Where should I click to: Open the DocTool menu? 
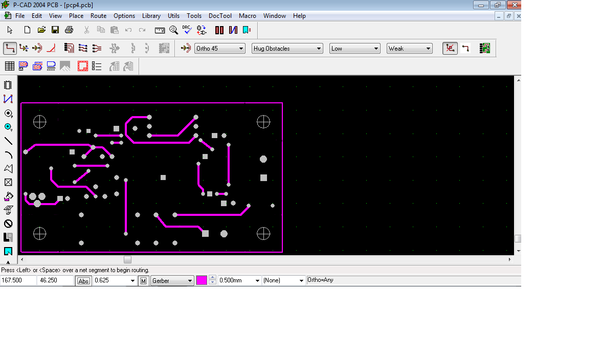220,16
